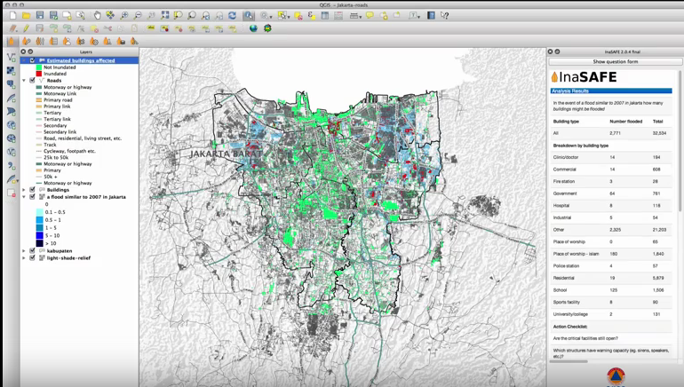Image resolution: width=684 pixels, height=387 pixels.
Task: Create a new project with the blank page icon
Action: point(12,16)
